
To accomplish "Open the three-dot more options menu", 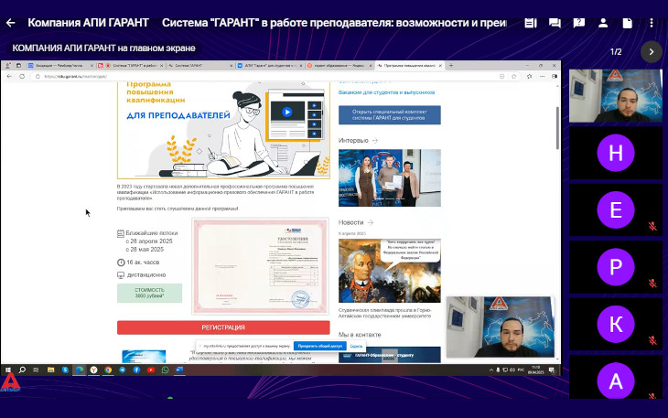I will (652, 23).
